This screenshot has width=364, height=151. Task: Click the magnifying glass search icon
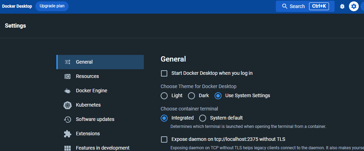pyautogui.click(x=285, y=6)
